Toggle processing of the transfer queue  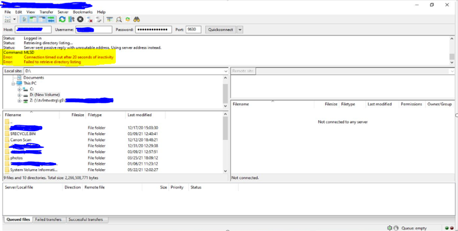pyautogui.click(x=71, y=19)
